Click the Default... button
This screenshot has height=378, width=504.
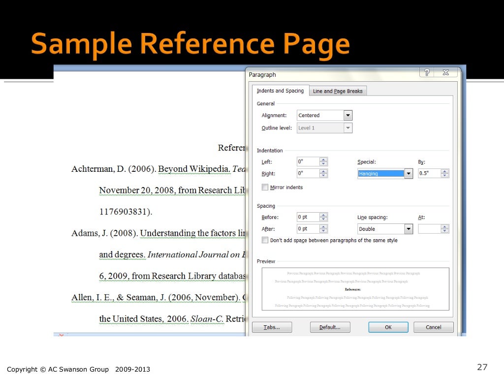[330, 327]
